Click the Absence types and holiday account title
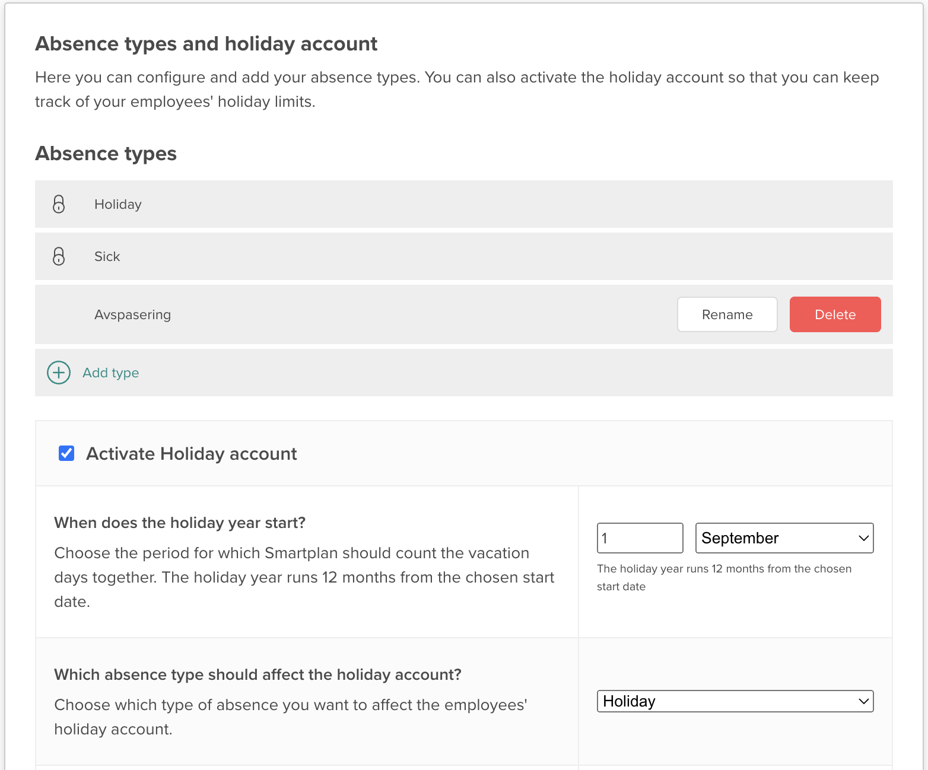 [x=206, y=43]
